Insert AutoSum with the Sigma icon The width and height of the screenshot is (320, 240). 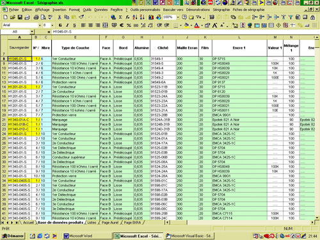coord(120,17)
